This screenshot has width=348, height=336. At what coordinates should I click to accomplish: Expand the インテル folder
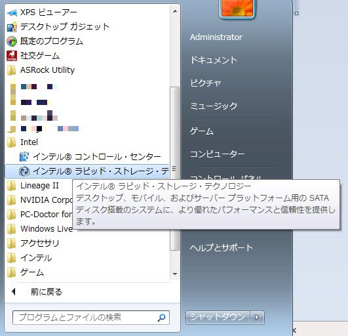click(87, 258)
